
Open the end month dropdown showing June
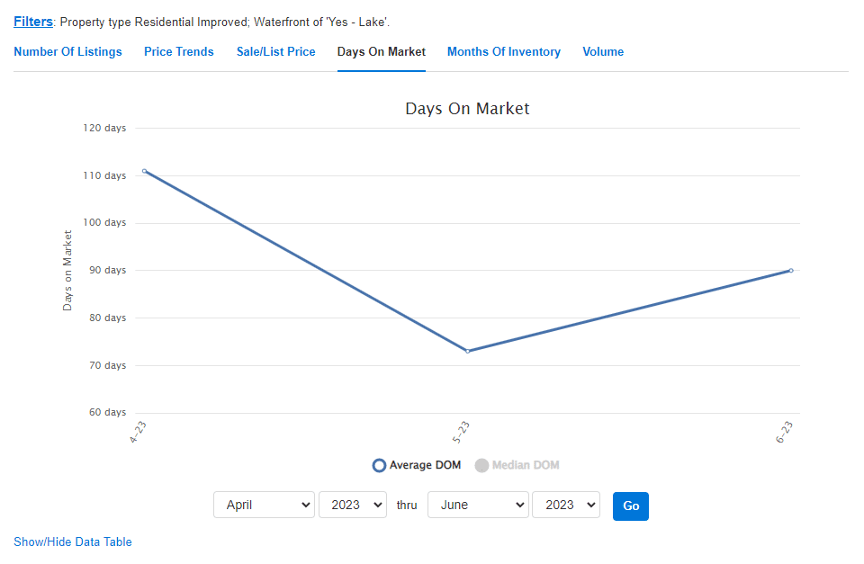click(x=478, y=505)
